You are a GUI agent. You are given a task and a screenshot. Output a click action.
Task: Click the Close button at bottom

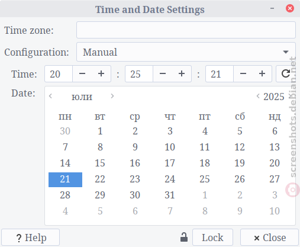(269, 238)
